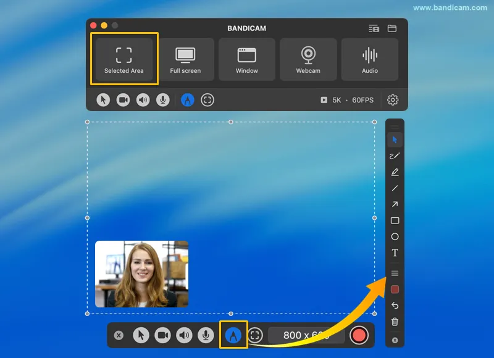Screen dimensions: 494x358
Task: Switch to Full screen recording mode
Action: pos(185,59)
